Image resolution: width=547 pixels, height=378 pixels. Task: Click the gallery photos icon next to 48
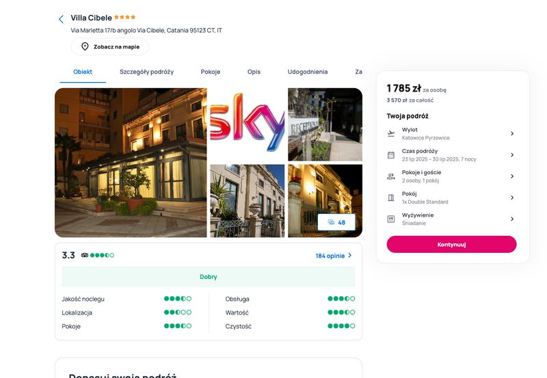(x=331, y=222)
